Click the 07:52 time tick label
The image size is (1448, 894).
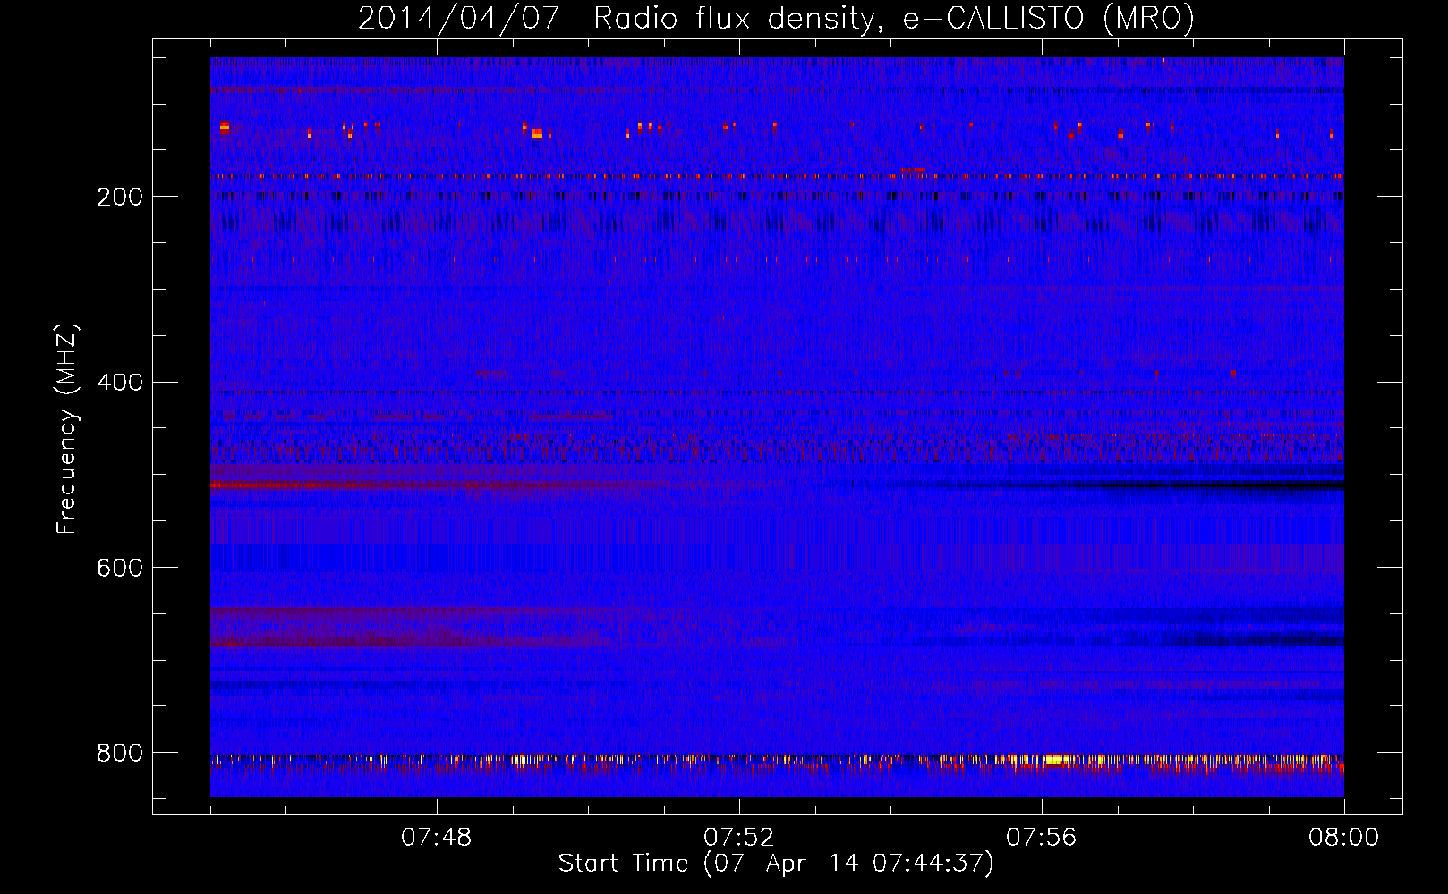[x=739, y=838]
